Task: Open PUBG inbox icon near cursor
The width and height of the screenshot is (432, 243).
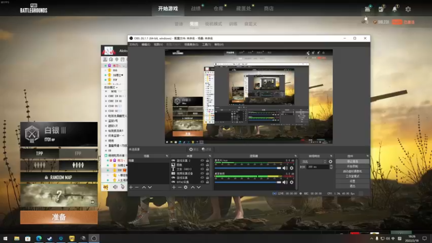Action: 367,9
